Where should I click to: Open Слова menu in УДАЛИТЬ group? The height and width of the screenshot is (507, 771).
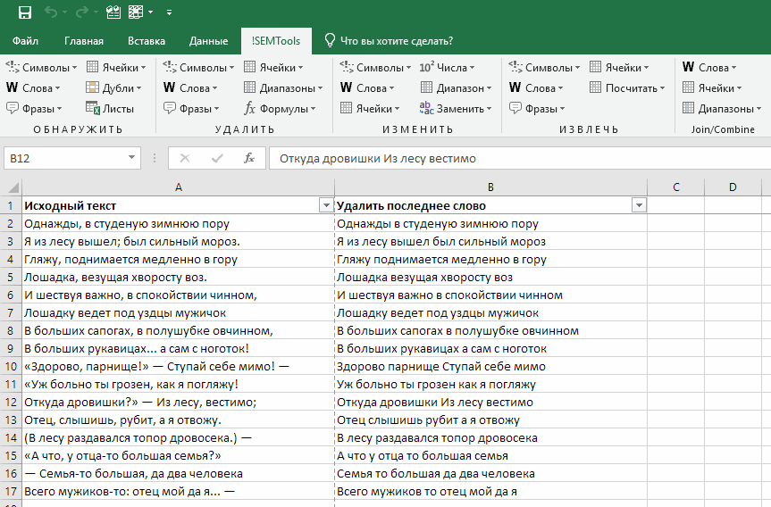pos(190,88)
